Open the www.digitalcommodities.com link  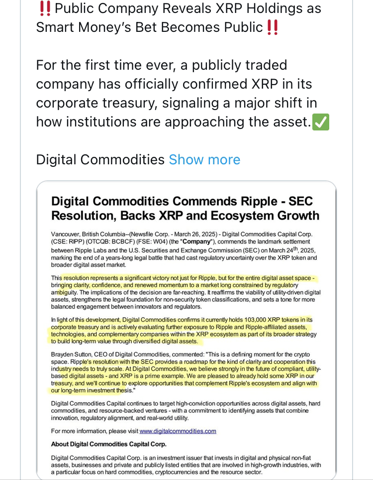click(178, 431)
